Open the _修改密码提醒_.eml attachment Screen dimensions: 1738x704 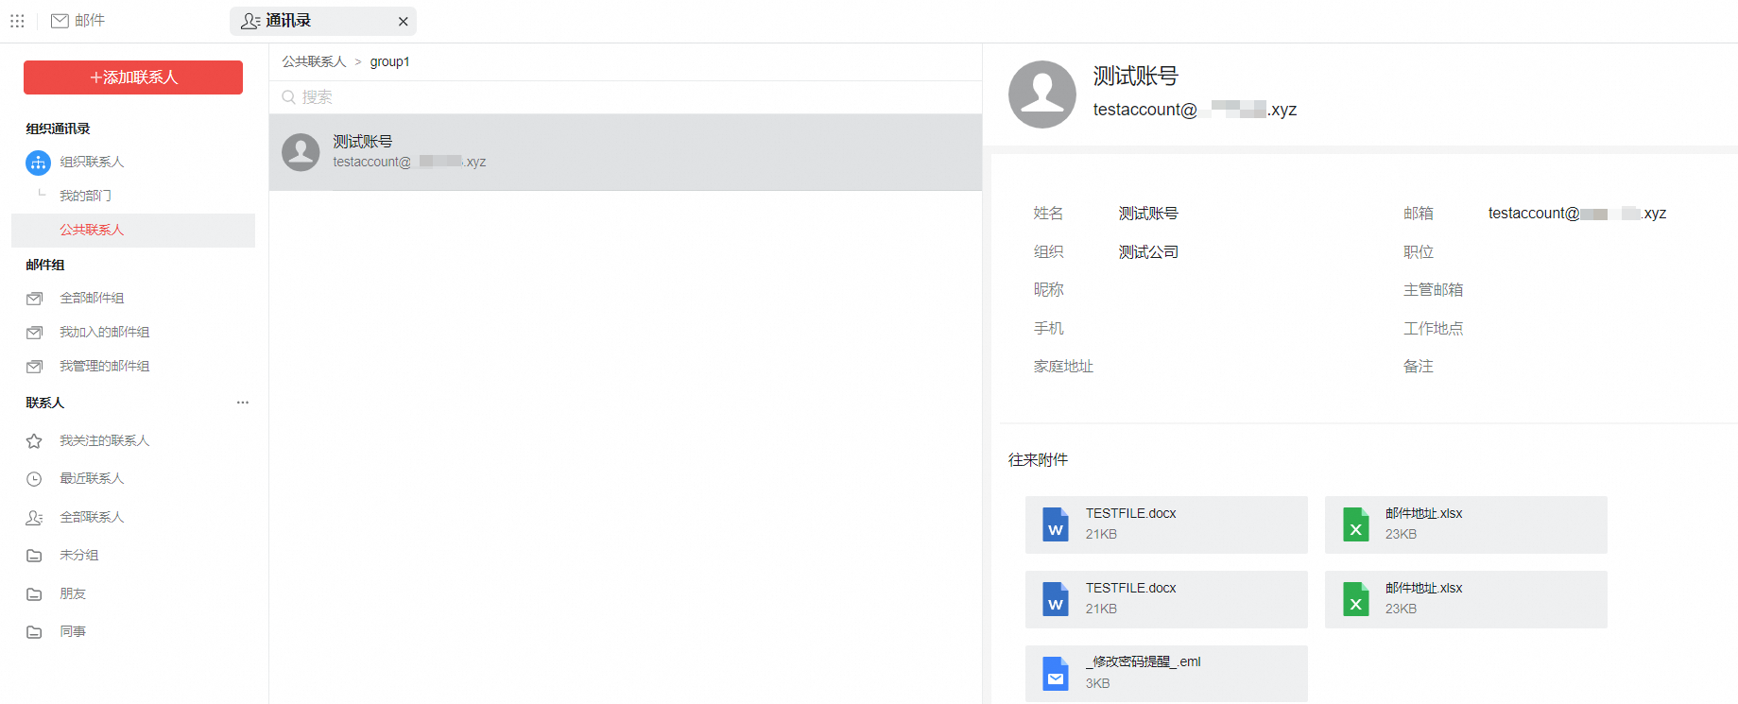click(x=1166, y=674)
